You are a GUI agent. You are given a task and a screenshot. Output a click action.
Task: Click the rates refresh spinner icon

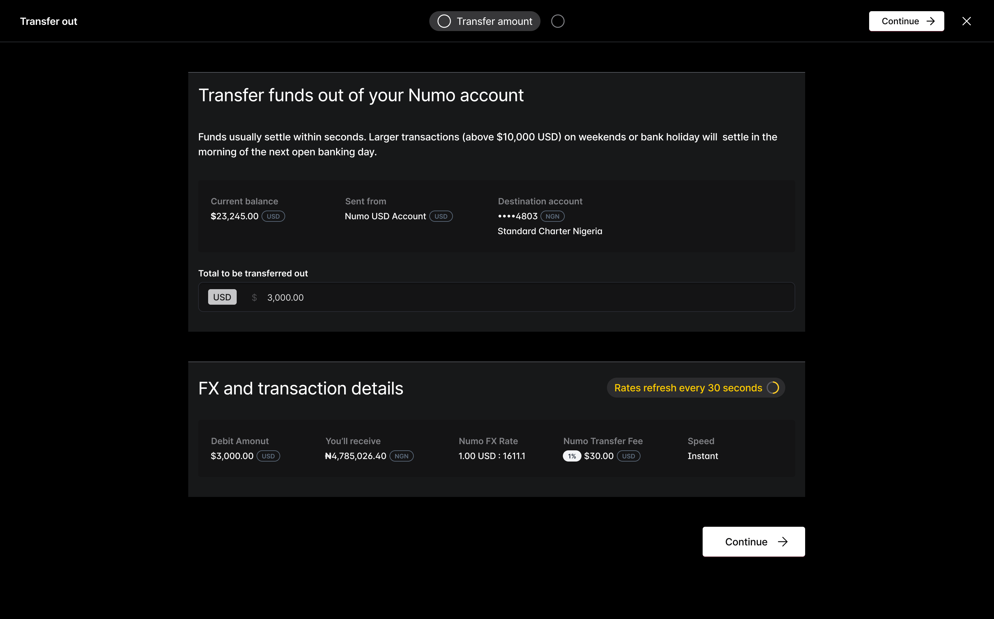773,388
